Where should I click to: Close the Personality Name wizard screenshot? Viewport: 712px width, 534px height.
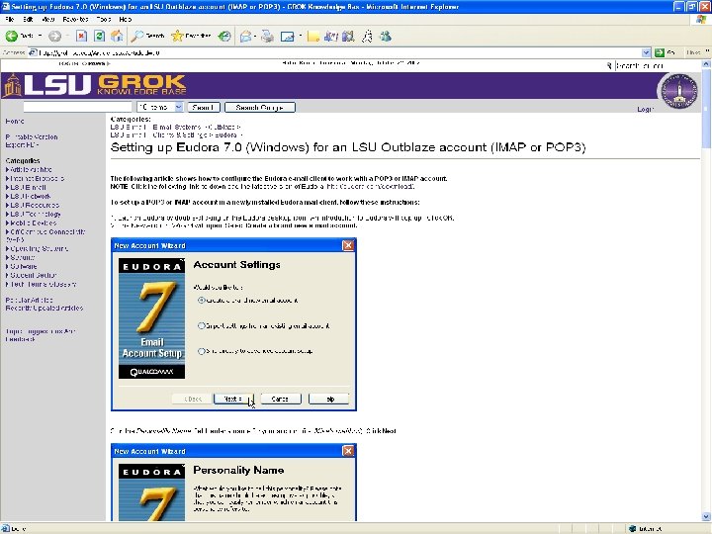click(348, 451)
